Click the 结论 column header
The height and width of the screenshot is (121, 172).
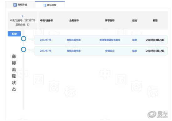click(134, 20)
